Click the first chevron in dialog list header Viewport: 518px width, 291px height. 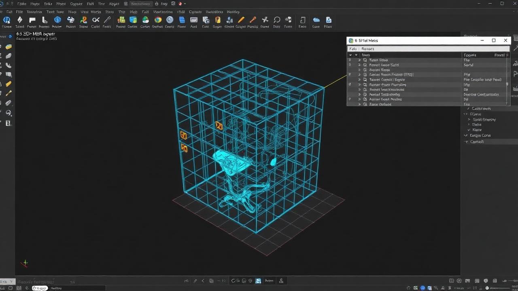(350, 55)
